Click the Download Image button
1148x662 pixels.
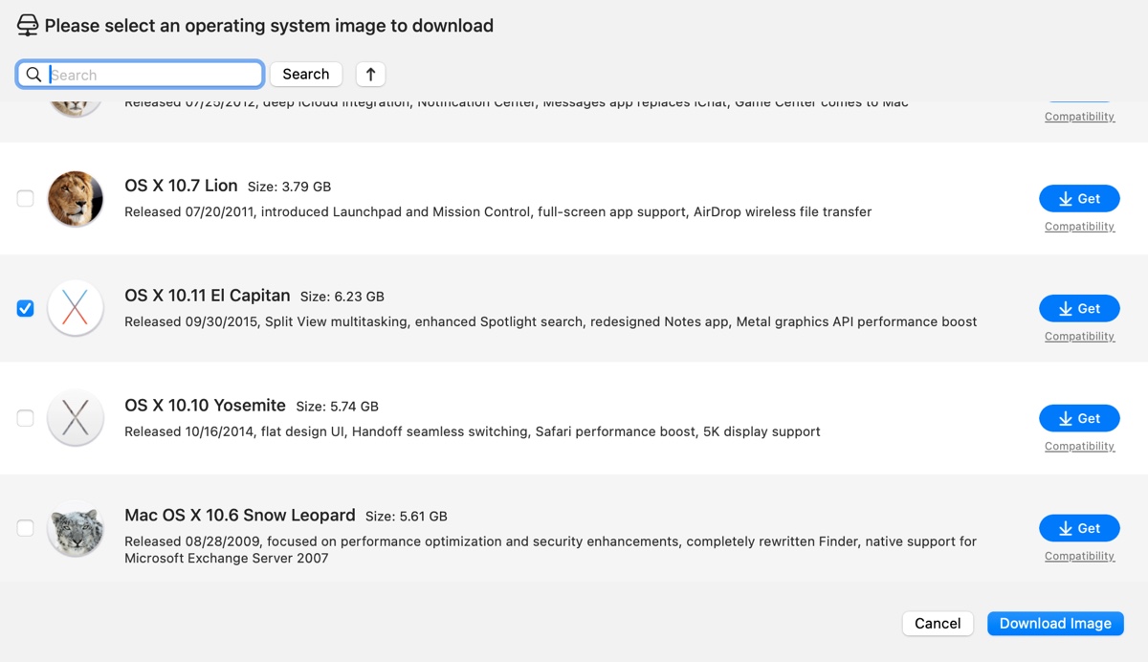coord(1055,624)
